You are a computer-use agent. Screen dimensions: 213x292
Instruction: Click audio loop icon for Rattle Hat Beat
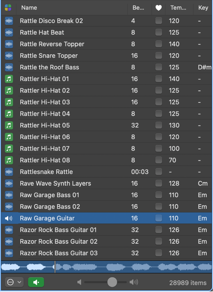(9, 32)
